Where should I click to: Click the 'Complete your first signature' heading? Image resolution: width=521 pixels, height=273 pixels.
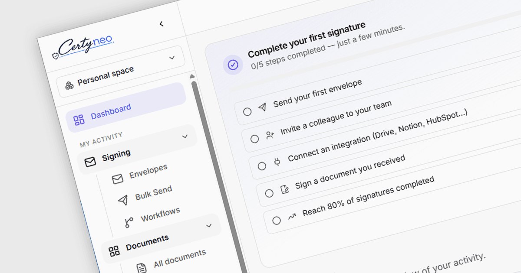coord(307,39)
